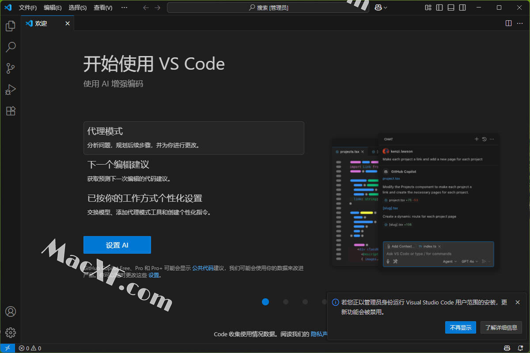The width and height of the screenshot is (530, 353).
Task: Open the Manage gear icon
Action: point(11,333)
